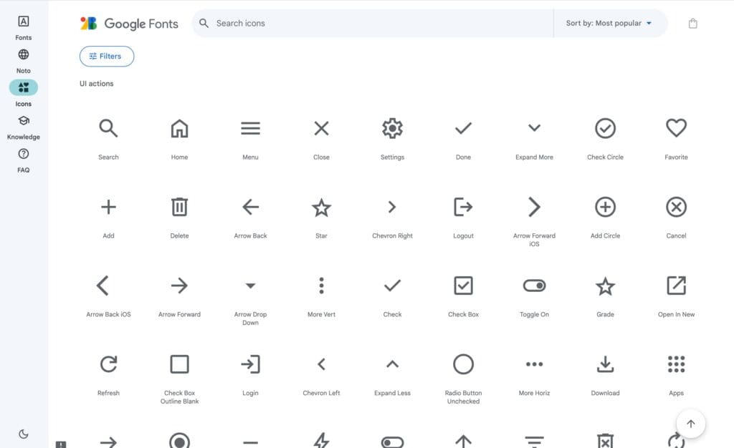Select the Search icon from the grid
The width and height of the screenshot is (734, 448).
point(108,127)
